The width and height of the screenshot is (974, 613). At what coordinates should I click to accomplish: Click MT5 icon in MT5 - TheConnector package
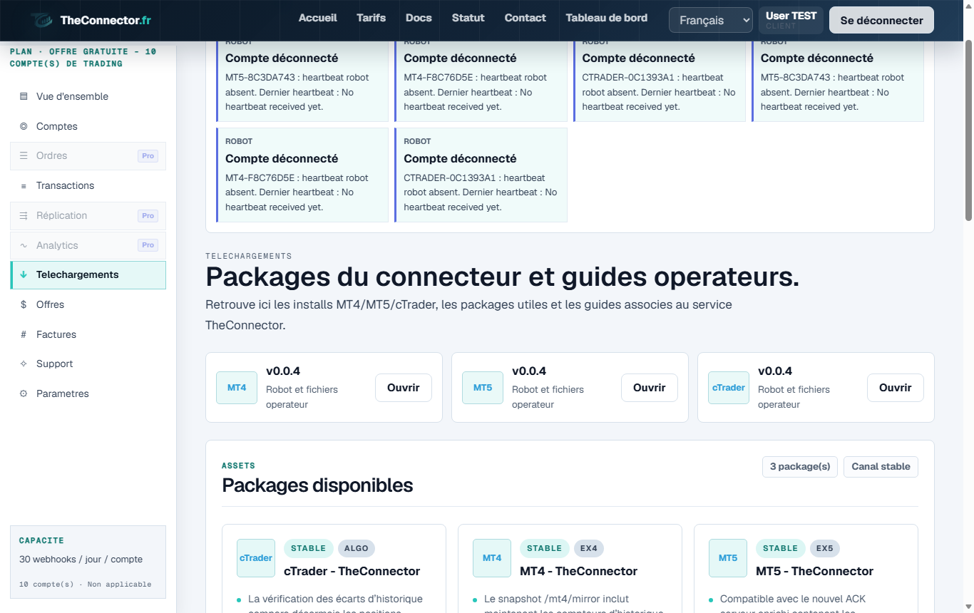(x=728, y=558)
